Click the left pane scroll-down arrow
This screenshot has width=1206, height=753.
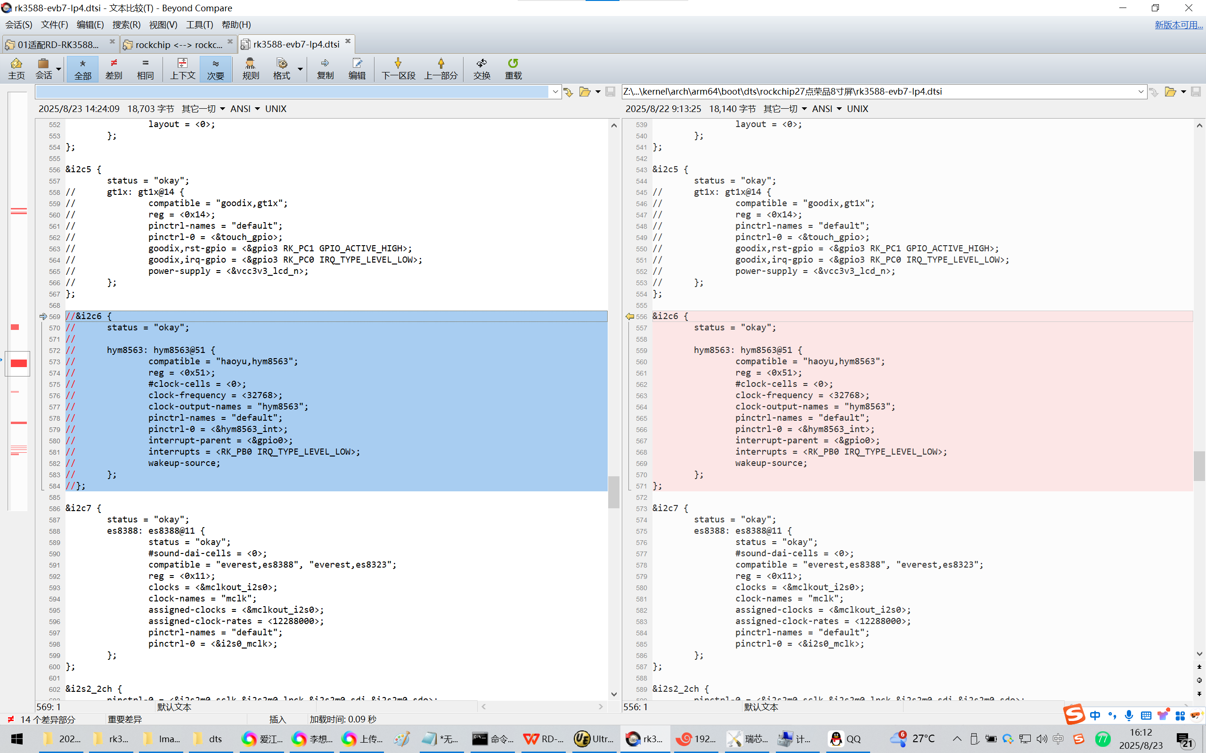click(613, 694)
